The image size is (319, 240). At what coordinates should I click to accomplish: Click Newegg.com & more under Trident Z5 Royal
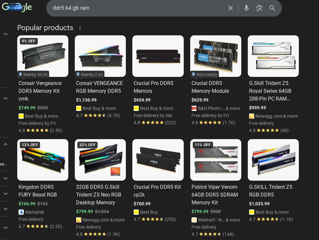coord(273,116)
